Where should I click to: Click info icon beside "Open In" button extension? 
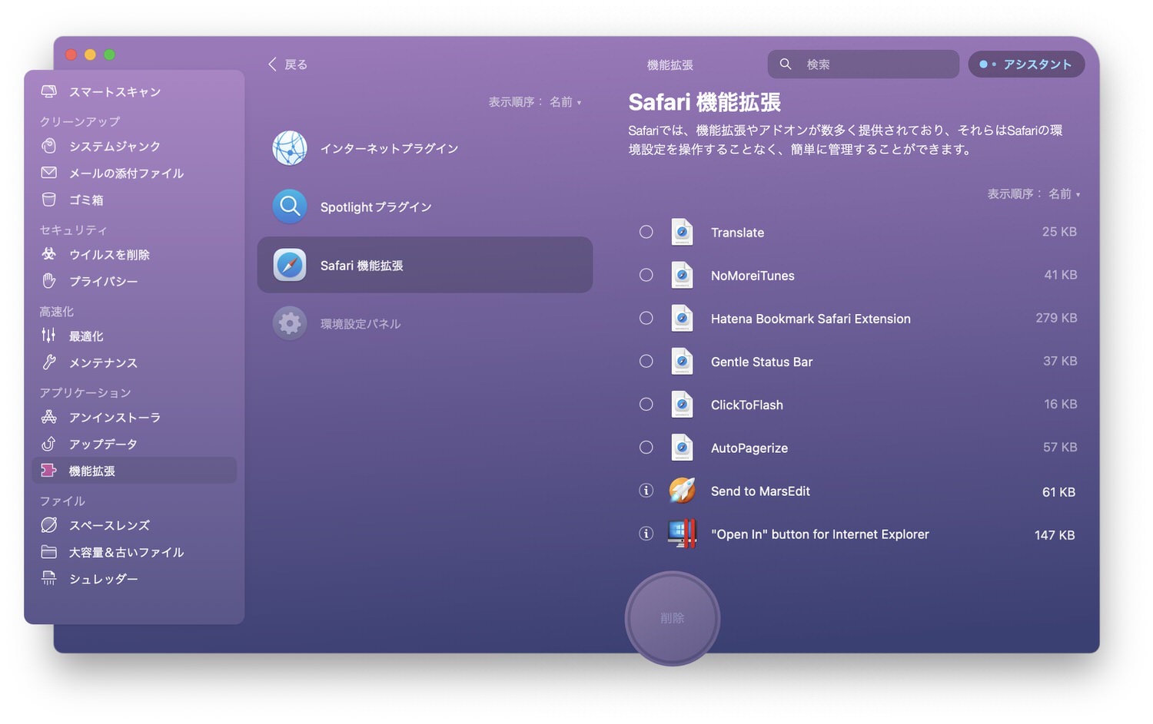pyautogui.click(x=646, y=534)
